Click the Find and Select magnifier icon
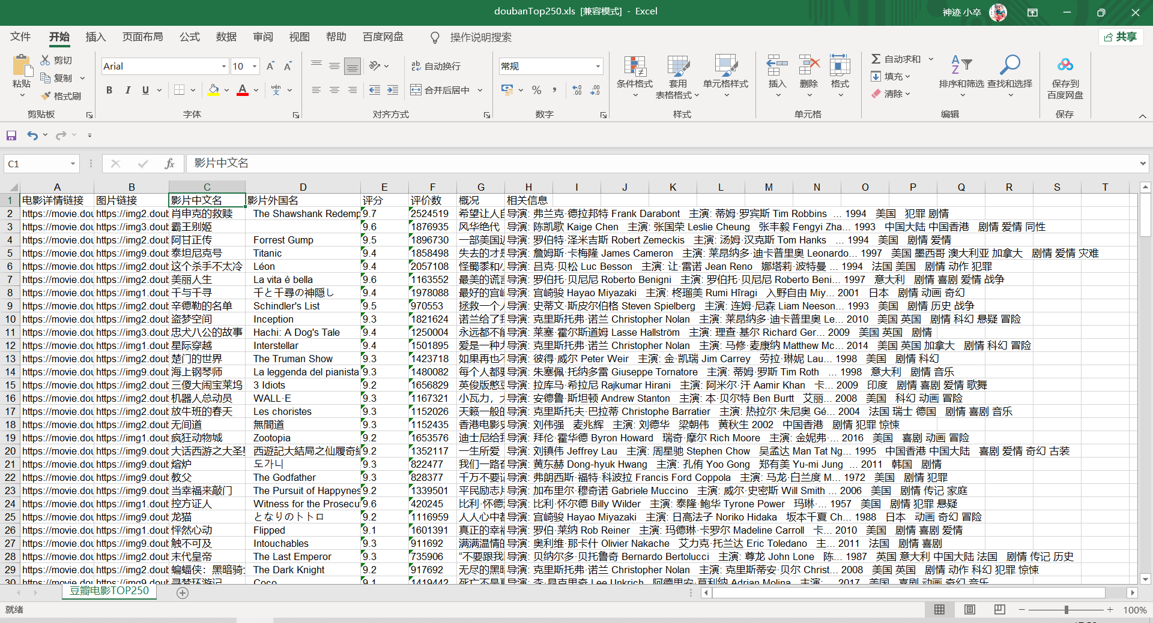This screenshot has width=1153, height=623. pos(1010,65)
